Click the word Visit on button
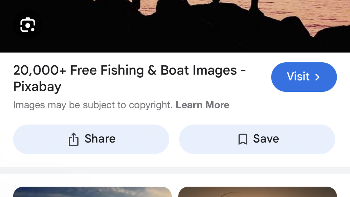The height and width of the screenshot is (197, 350). [x=298, y=77]
